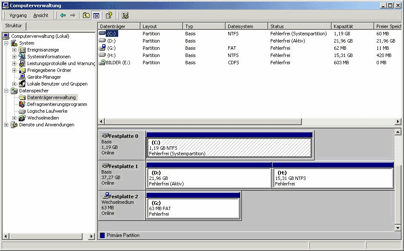Sort by the Datenträger column header
Viewport: 404px width, 251px height.
[119, 26]
